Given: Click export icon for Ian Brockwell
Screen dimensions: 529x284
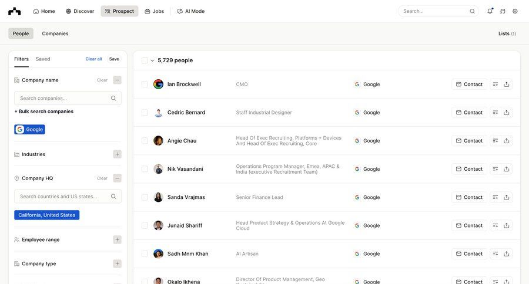Looking at the screenshot, I should coord(507,84).
